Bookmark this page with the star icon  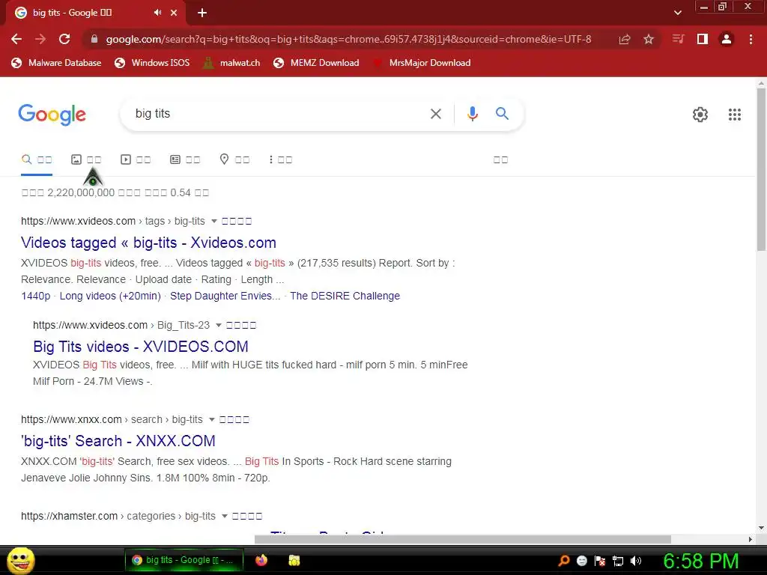tap(649, 39)
